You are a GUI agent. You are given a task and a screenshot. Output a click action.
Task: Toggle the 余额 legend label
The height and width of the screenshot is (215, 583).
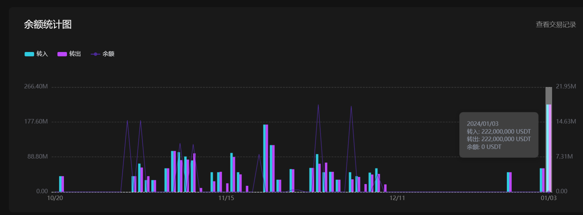tap(108, 54)
